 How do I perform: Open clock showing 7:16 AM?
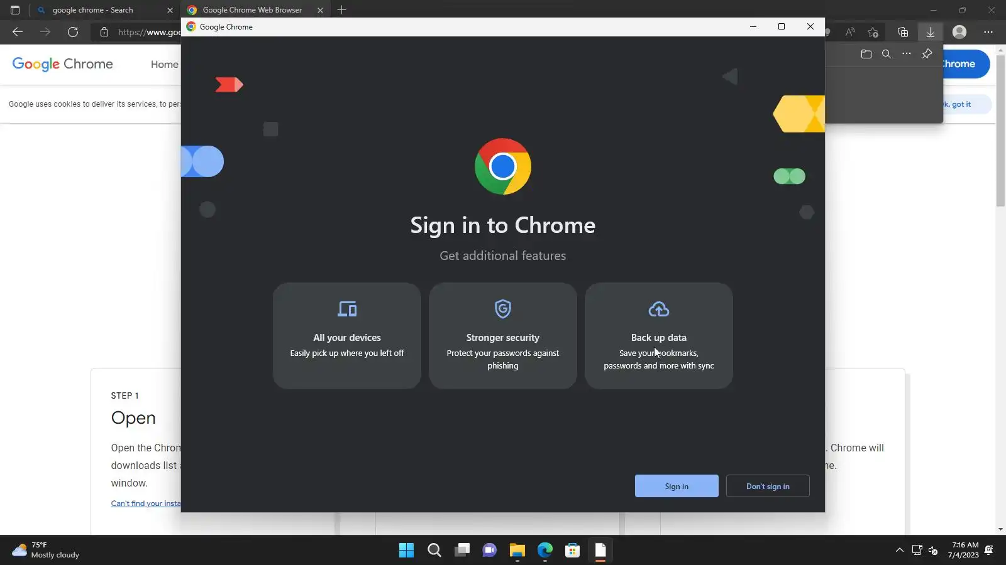tap(963, 551)
